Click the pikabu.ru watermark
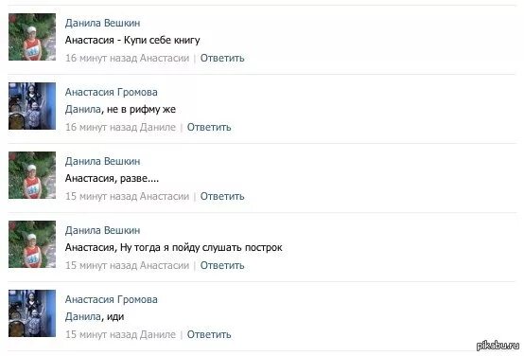Viewport: 524px width, 356px height. 498,346
